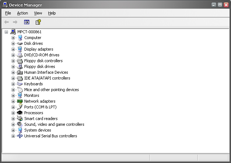Image resolution: width=231 pixels, height=163 pixels.
Task: Select the Display adapters label
Action: pyautogui.click(x=39, y=49)
